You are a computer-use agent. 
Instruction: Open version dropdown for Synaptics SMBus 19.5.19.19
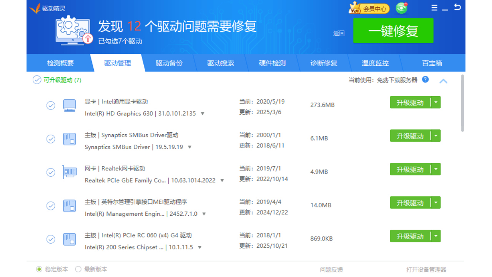click(x=189, y=147)
